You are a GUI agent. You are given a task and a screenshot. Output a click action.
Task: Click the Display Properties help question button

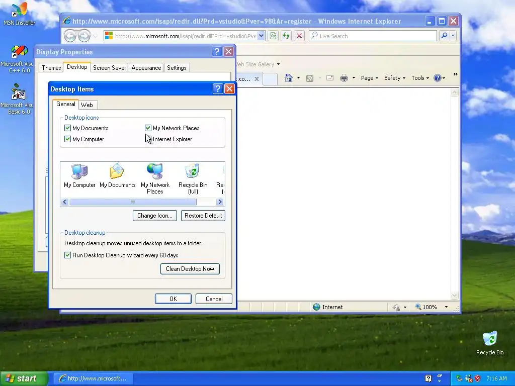[x=216, y=52]
